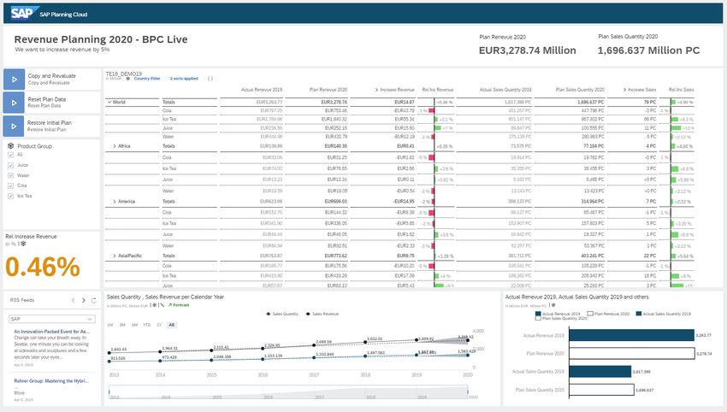The width and height of the screenshot is (727, 412).
Task: Click filter icon under Rel Increase Revenue
Action: point(23,244)
